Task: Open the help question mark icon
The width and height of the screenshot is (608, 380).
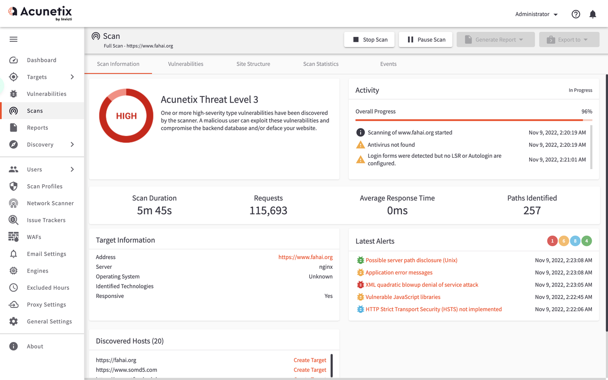Action: click(x=576, y=14)
